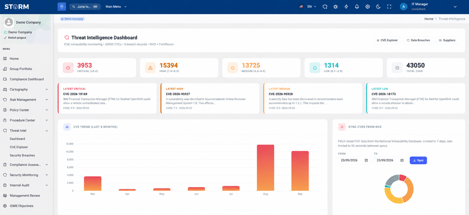Open Threat Intel Dashboard submenu item

(x=17, y=139)
